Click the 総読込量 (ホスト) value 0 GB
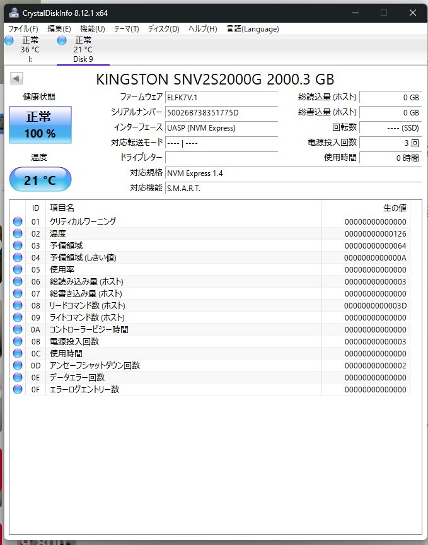The height and width of the screenshot is (545, 428). (x=390, y=97)
